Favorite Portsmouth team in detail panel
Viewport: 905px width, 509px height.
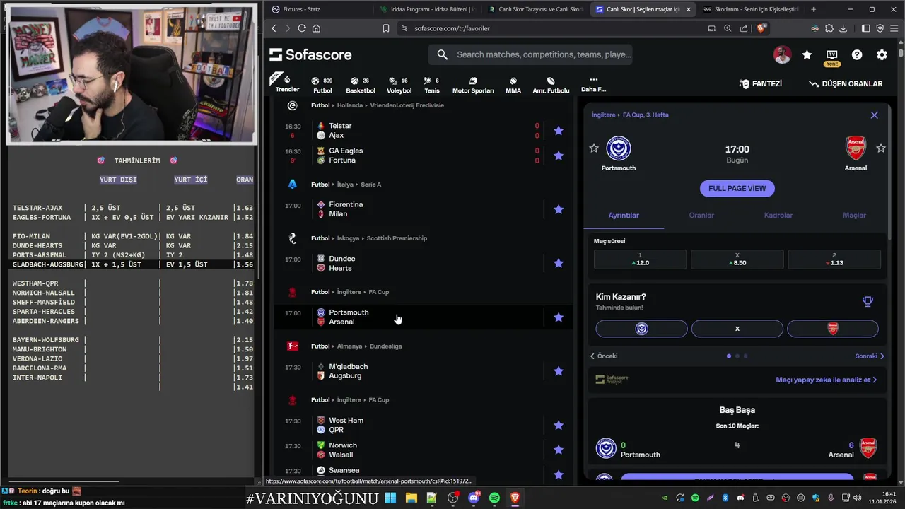click(x=594, y=148)
